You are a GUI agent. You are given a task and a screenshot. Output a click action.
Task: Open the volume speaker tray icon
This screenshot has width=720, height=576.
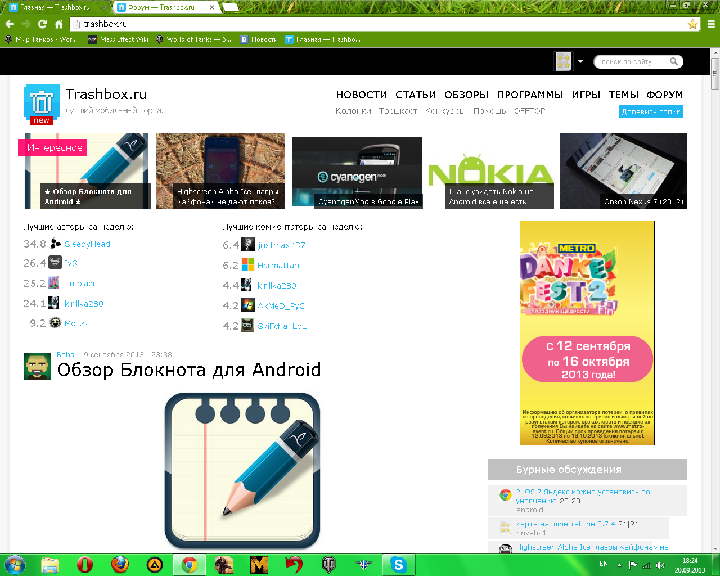click(660, 565)
